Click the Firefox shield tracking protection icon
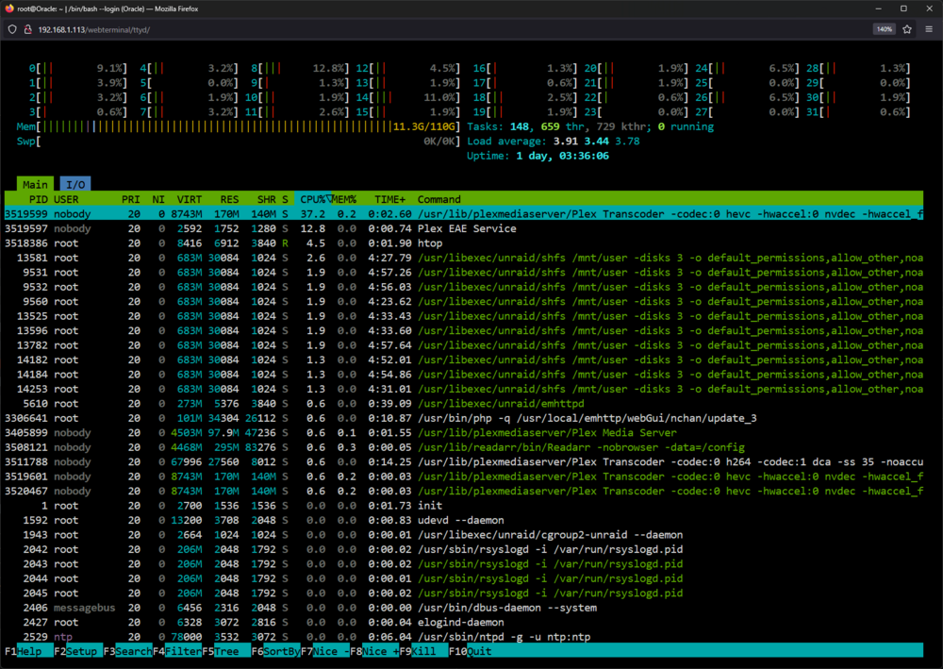Screen dimensions: 943x669 [12, 29]
